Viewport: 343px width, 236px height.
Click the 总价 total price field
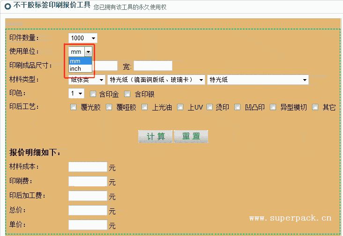pos(88,210)
